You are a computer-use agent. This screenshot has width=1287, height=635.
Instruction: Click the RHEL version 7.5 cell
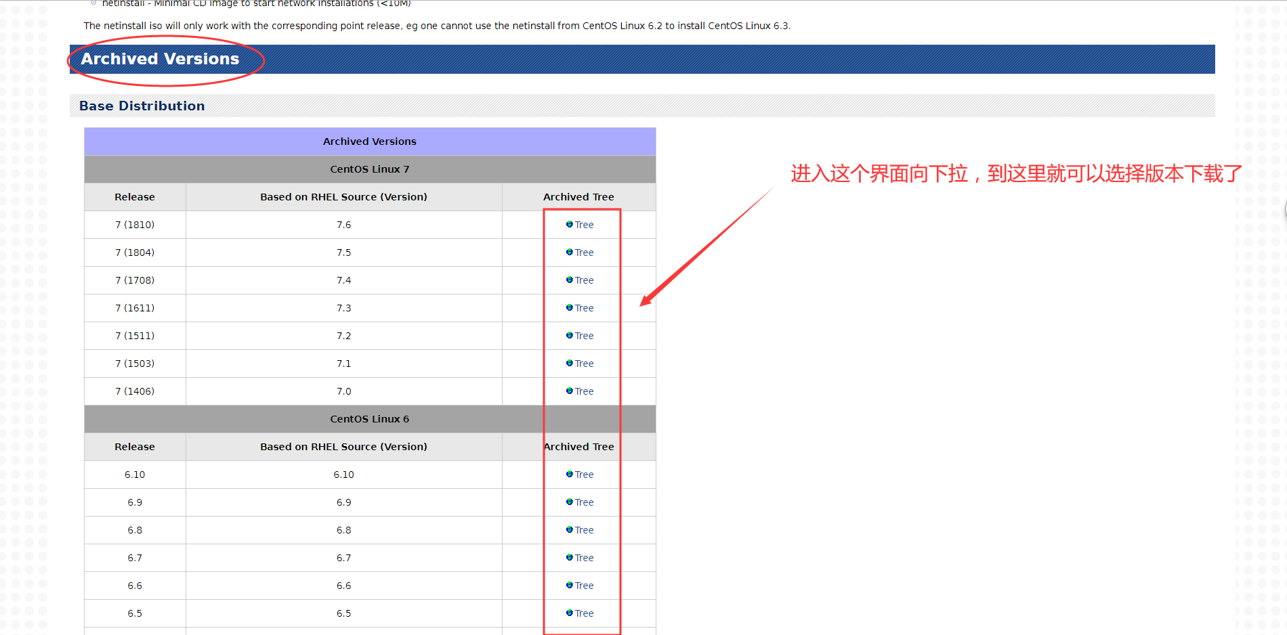[344, 253]
